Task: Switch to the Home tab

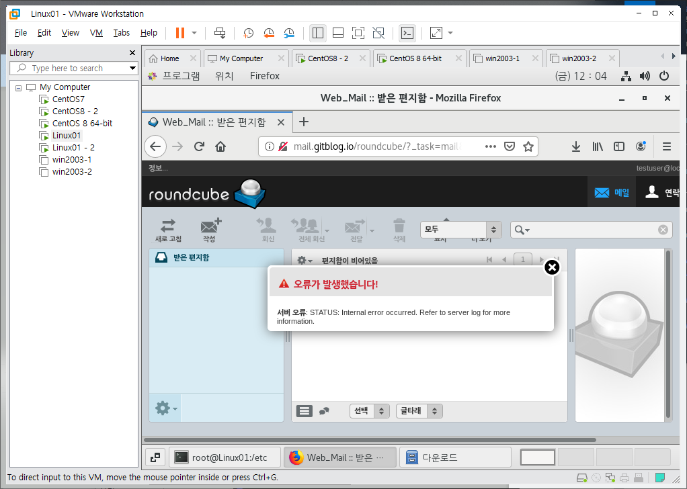Action: [169, 58]
